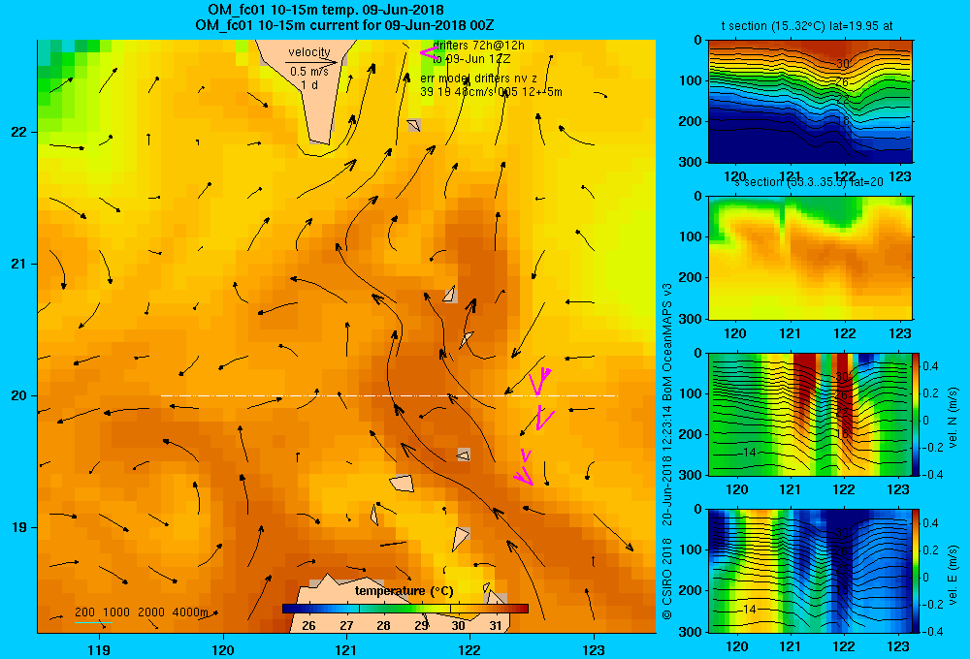
Task: Click the '30' contour label in the t section
Action: click(x=843, y=63)
